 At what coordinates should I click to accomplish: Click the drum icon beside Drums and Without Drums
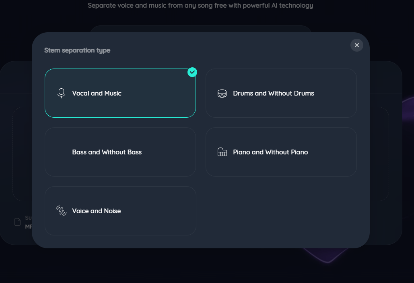[222, 93]
